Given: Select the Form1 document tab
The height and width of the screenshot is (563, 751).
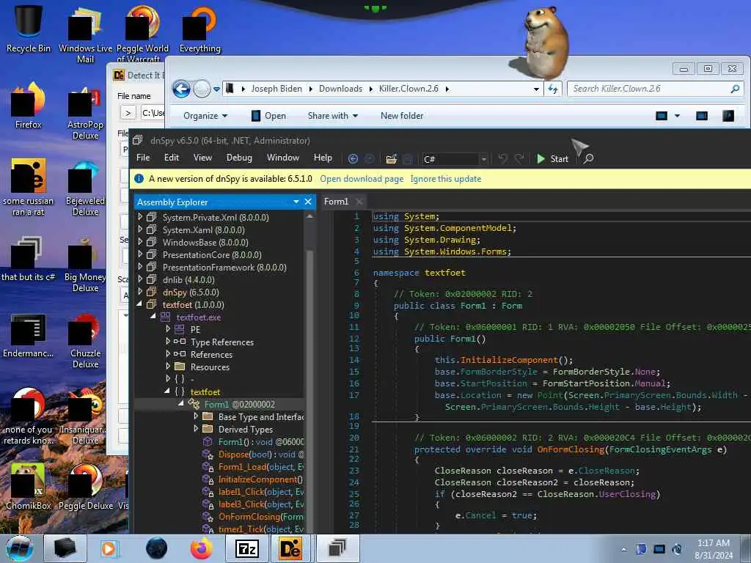Looking at the screenshot, I should (336, 202).
